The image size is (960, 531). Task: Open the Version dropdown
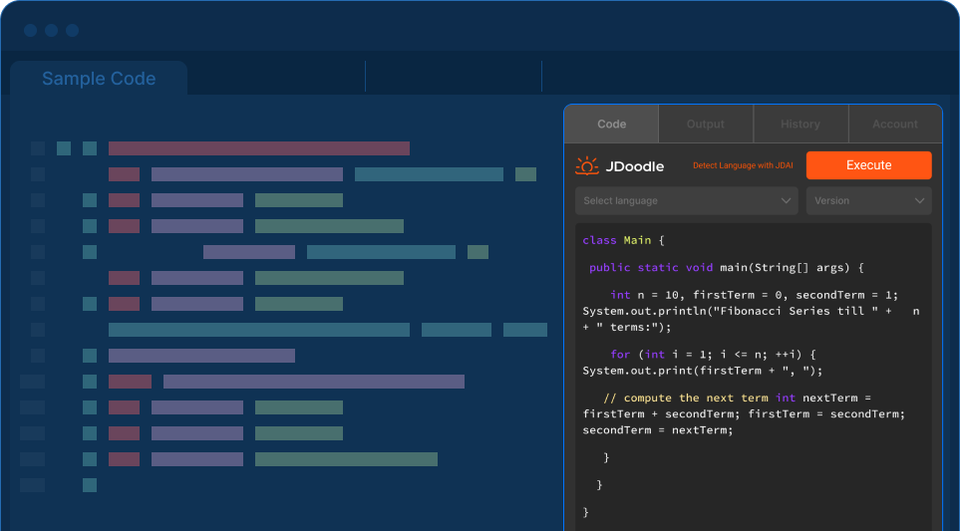[x=868, y=200]
